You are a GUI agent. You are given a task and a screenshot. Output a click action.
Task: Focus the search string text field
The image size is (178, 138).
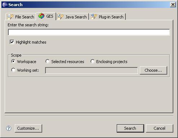pos(89,32)
